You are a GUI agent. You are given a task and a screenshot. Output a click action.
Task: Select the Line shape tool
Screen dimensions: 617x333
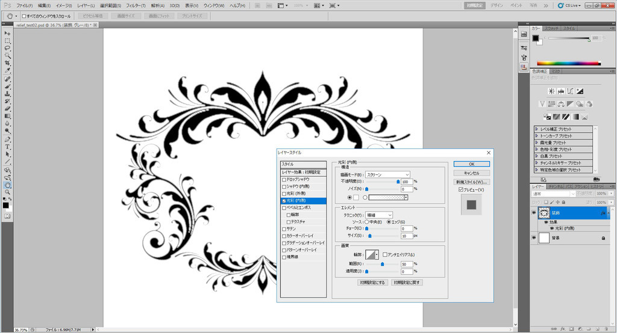pos(7,162)
